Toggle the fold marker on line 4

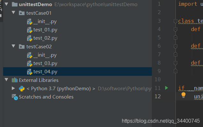tap(176, 29)
